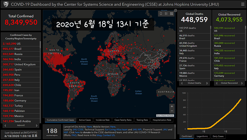
Task: Select the 303,800 recovered Russia row
Action: click(x=228, y=44)
